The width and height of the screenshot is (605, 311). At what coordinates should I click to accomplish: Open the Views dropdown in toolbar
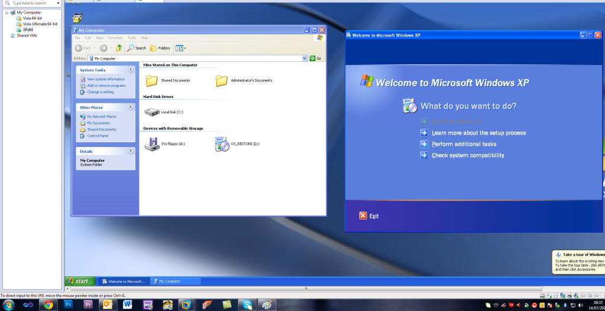coord(181,48)
